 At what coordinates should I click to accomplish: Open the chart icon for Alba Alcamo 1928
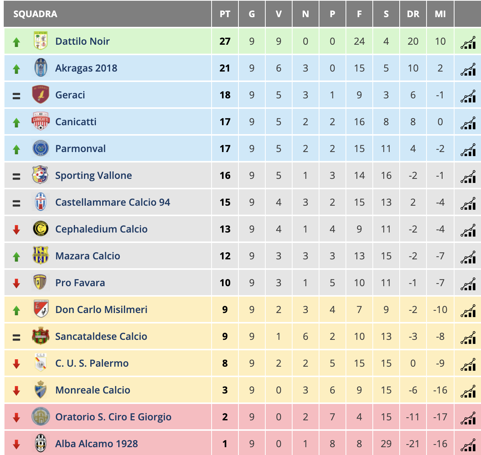(468, 445)
